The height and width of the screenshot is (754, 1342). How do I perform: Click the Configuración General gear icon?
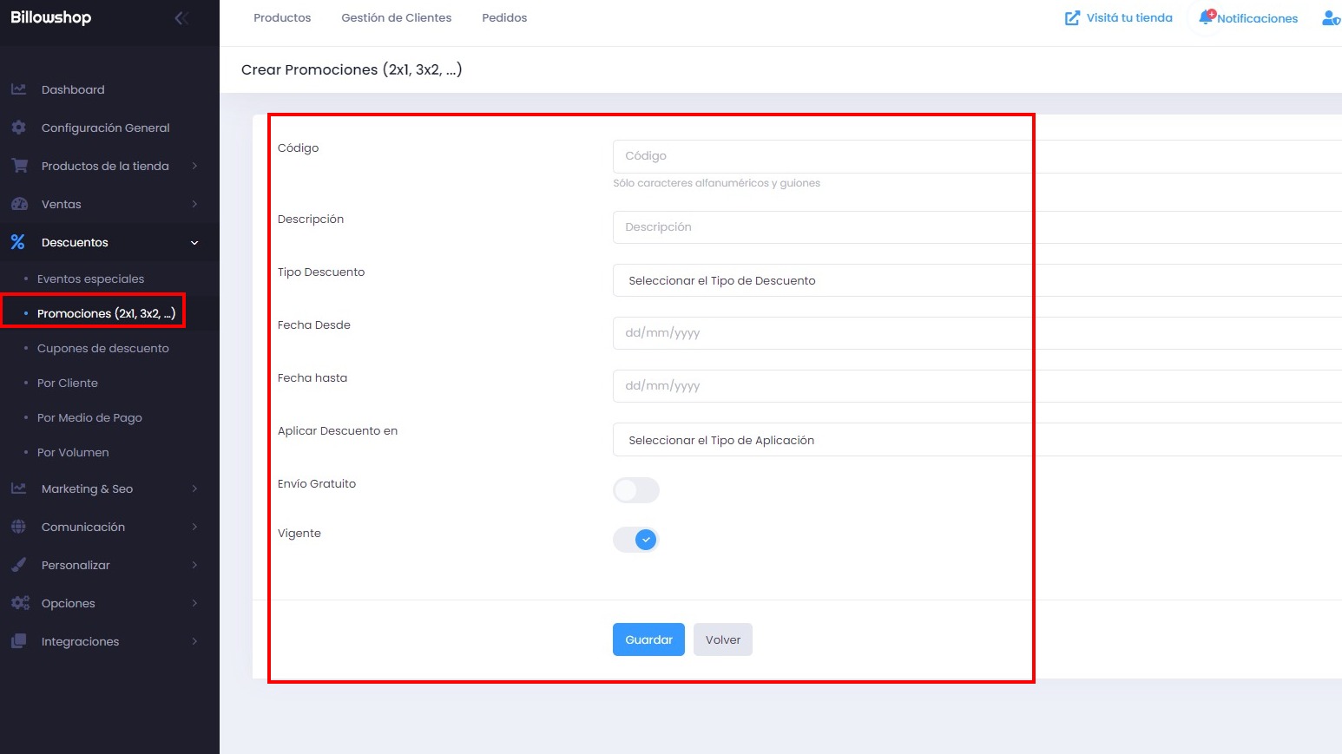click(18, 128)
